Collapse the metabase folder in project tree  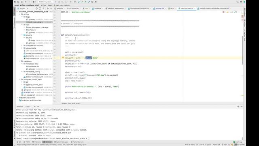pyautogui.click(x=20, y=61)
